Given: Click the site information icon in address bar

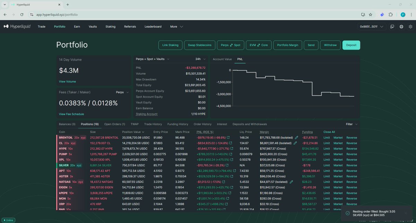Looking at the screenshot, I should pos(31,15).
